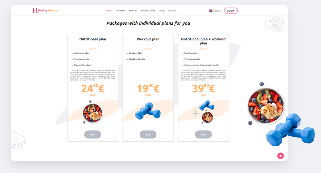Click the checkmark beside Tracking results in Nutritional plan
This screenshot has width=321, height=173.
coord(72,59)
